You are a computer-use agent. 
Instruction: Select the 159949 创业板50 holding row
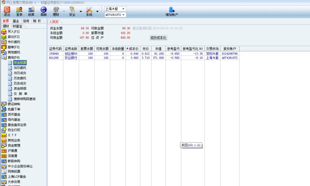click(x=143, y=53)
